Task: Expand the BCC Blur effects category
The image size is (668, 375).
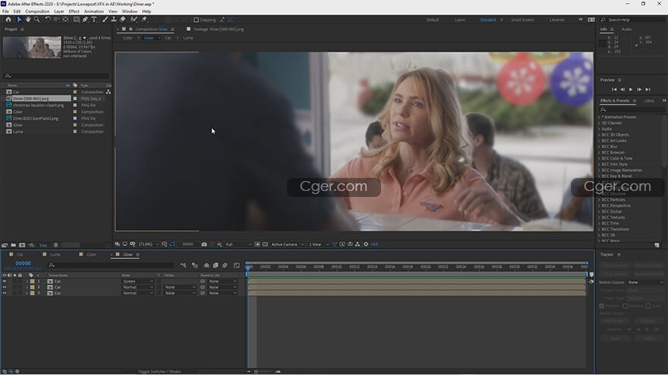Action: pos(599,147)
